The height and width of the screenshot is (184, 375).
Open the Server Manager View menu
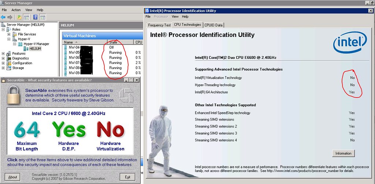29,10
